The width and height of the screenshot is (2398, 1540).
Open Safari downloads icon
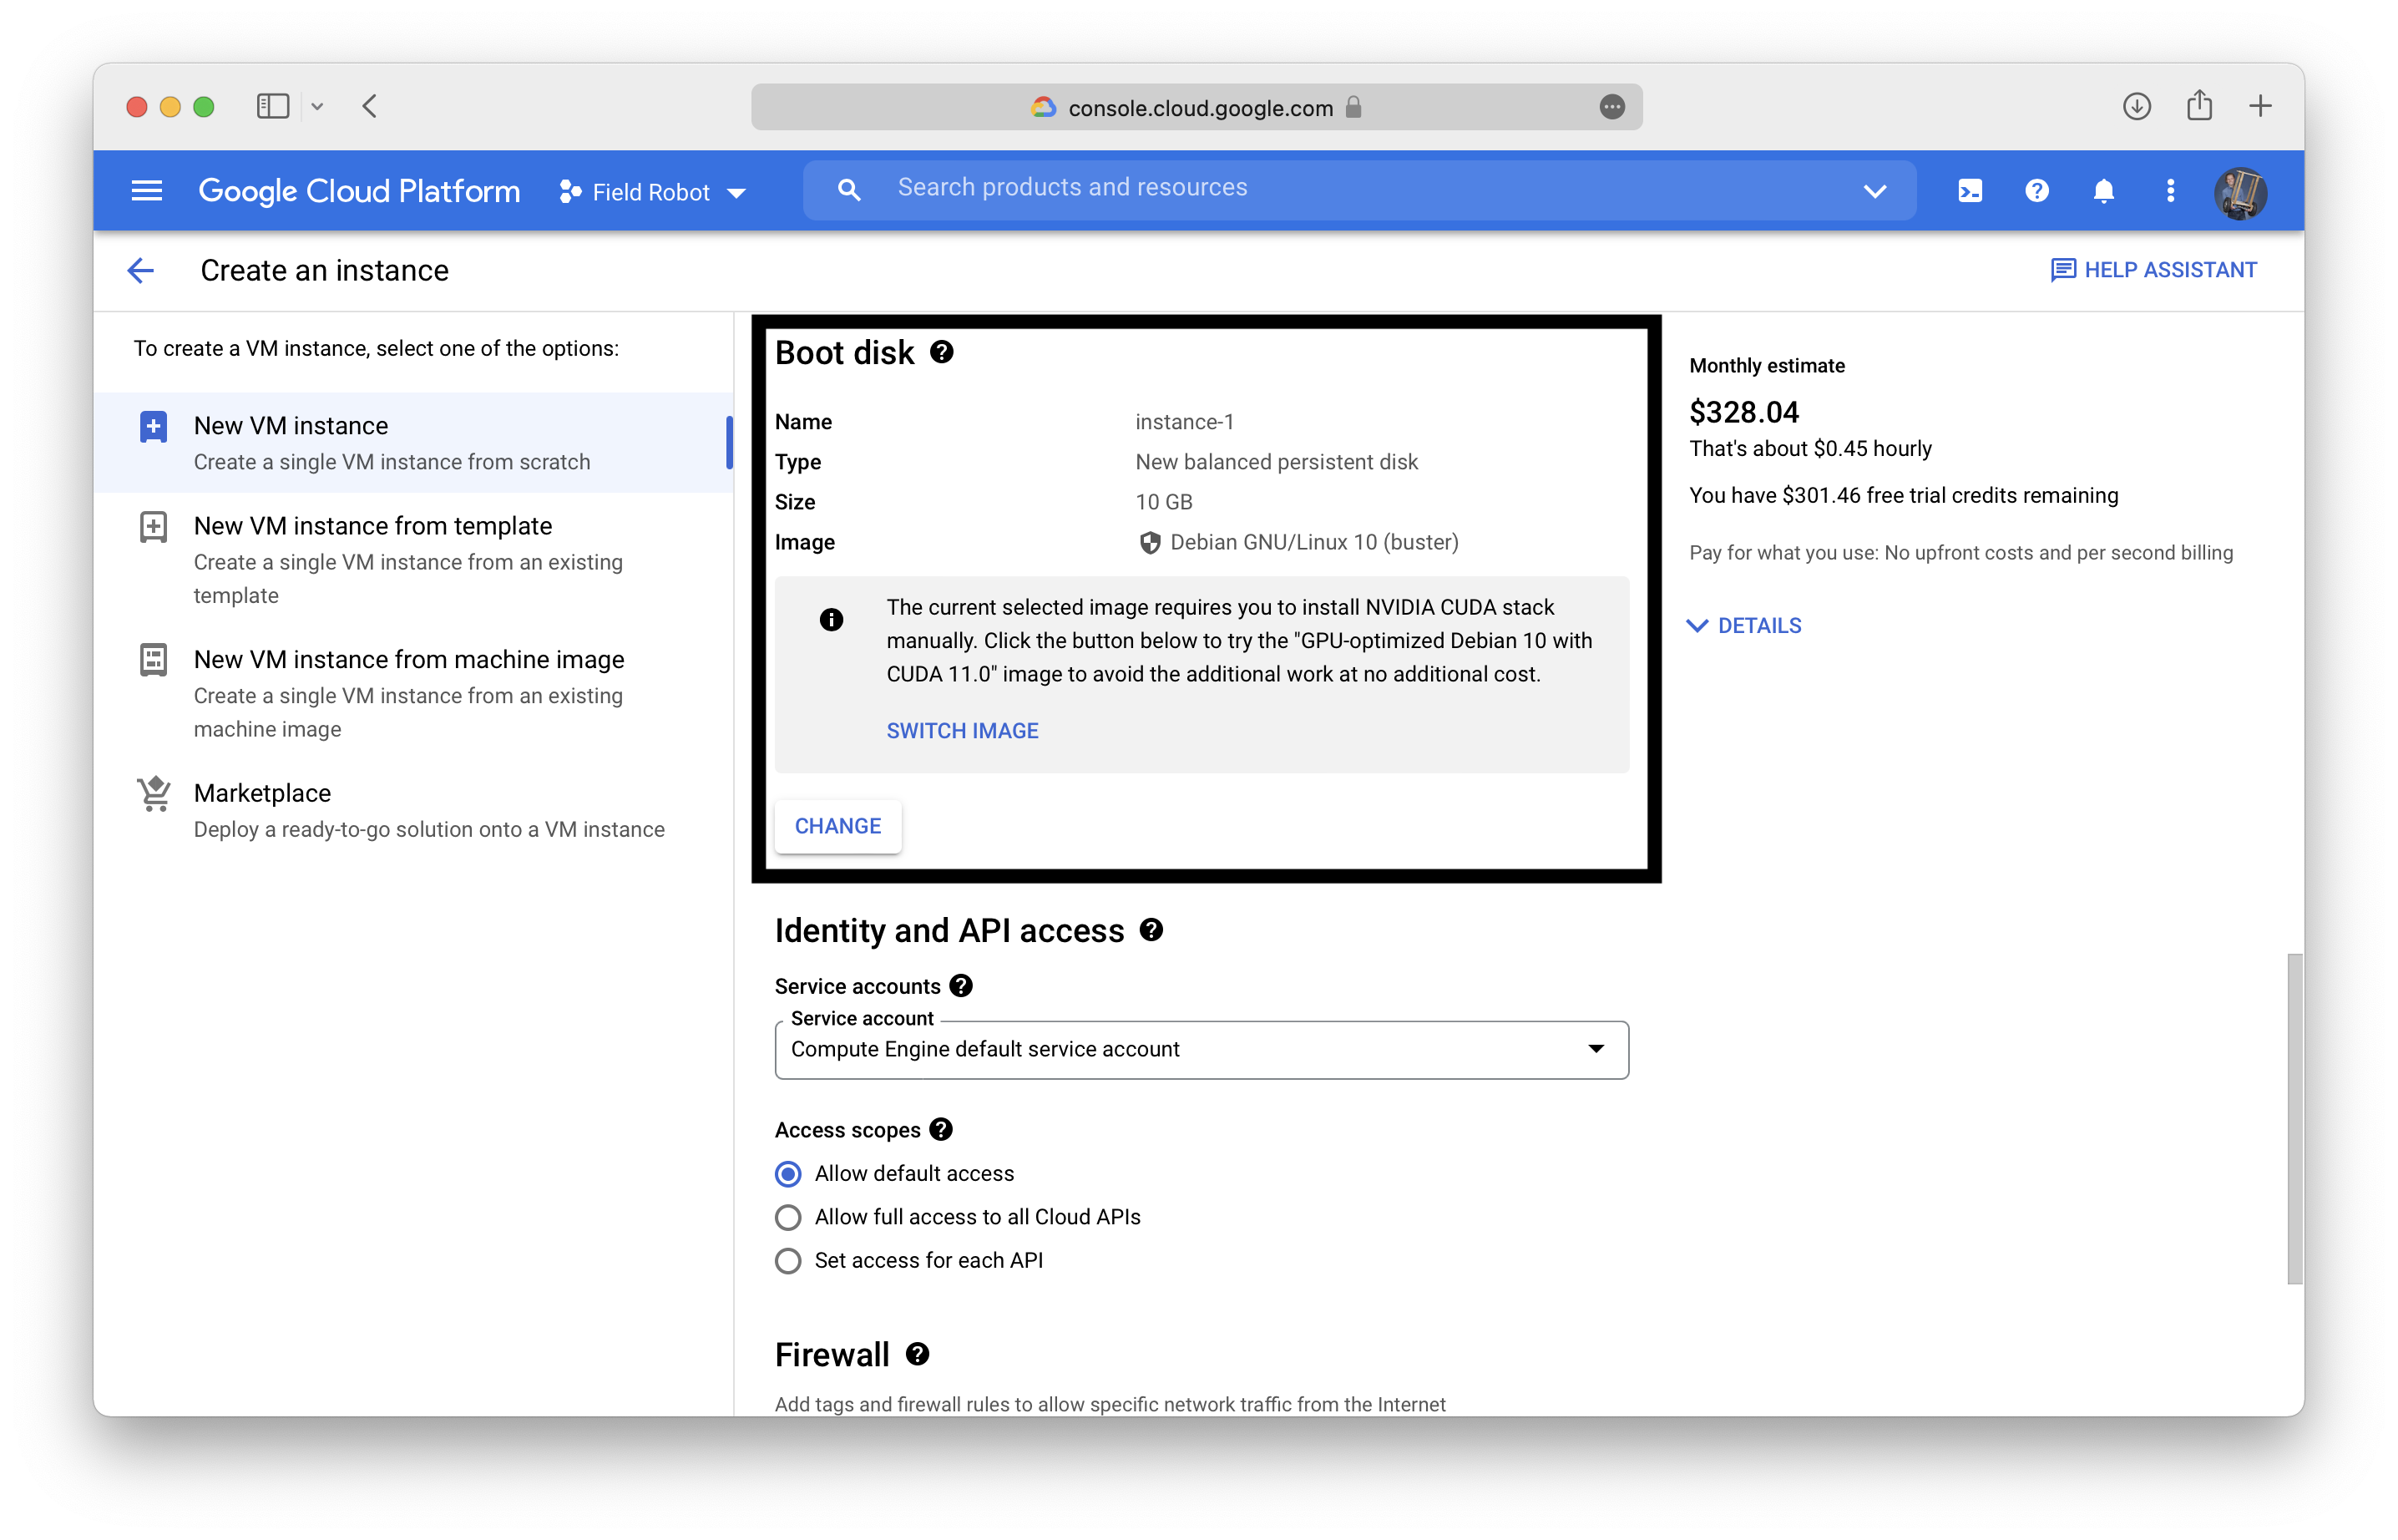pos(2136,106)
